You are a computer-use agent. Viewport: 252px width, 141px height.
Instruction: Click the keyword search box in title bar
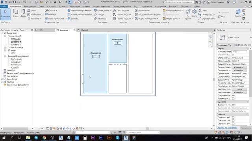pyautogui.click(x=180, y=2)
